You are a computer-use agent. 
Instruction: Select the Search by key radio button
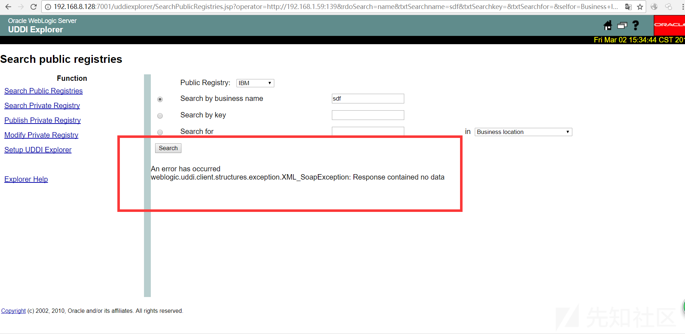(x=160, y=116)
